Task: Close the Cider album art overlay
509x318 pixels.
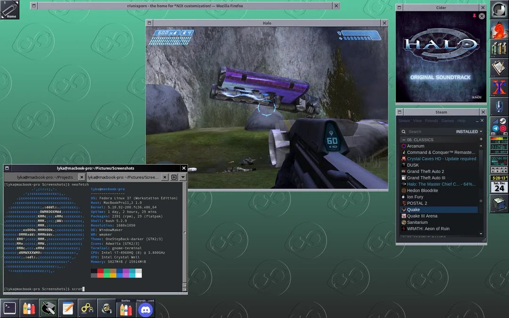Action: [482, 16]
